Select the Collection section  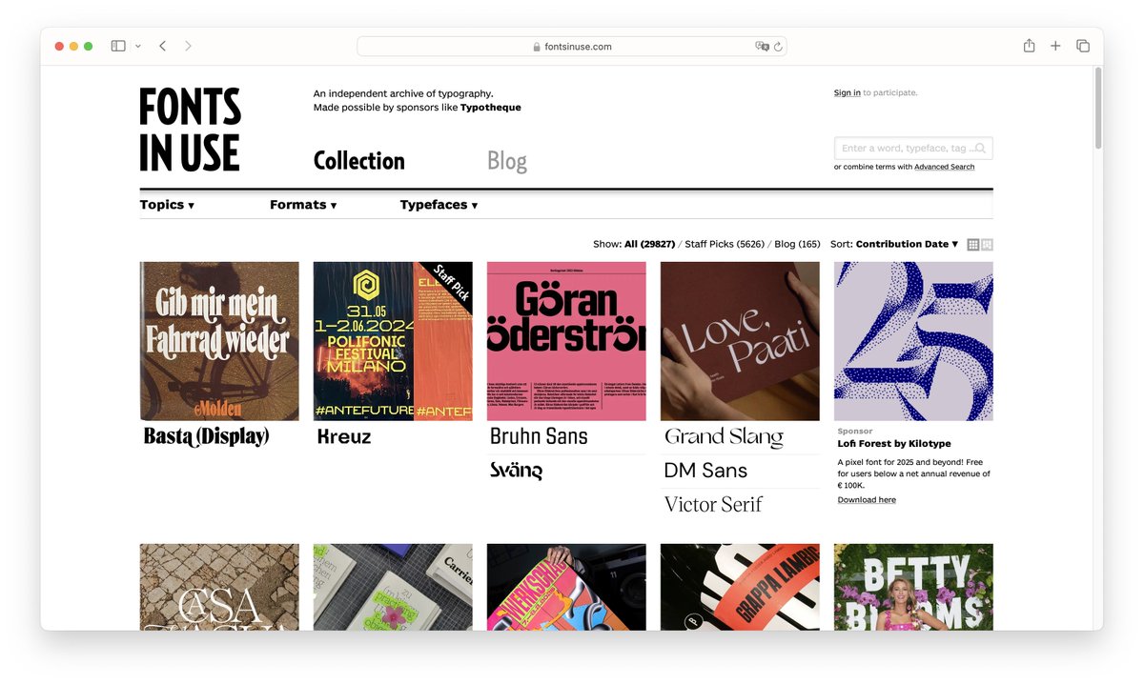(x=358, y=160)
